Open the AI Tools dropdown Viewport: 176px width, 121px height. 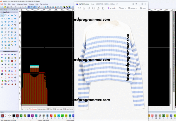point(111,8)
